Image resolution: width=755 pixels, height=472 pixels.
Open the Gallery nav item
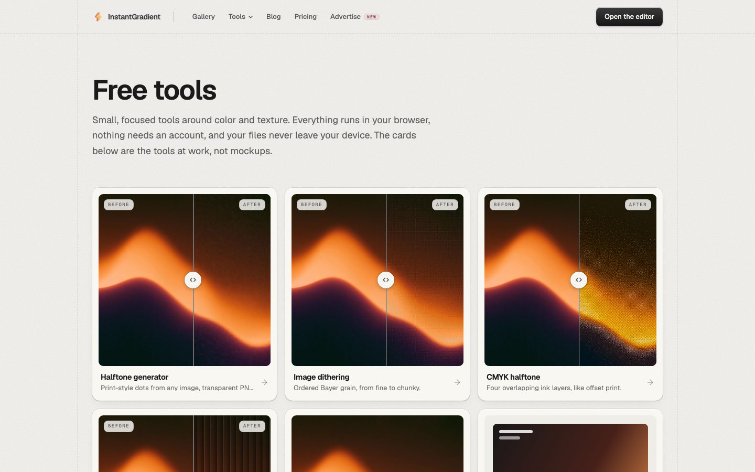pos(203,17)
